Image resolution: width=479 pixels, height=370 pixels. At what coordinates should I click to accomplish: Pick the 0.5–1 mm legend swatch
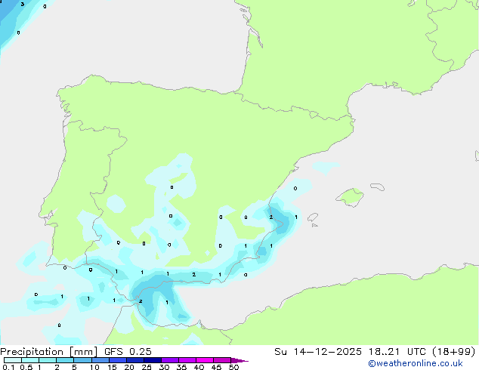[x=30, y=360]
